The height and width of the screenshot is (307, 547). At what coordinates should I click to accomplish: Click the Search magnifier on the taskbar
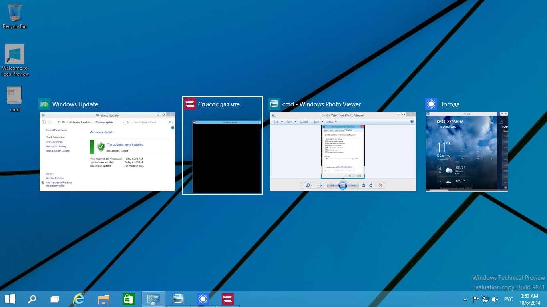(x=32, y=299)
